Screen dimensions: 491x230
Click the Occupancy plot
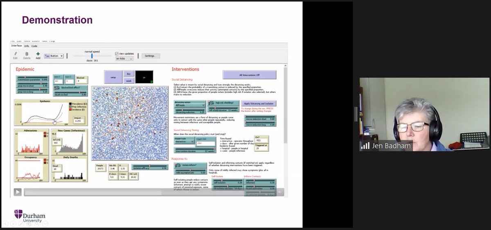coord(32,169)
